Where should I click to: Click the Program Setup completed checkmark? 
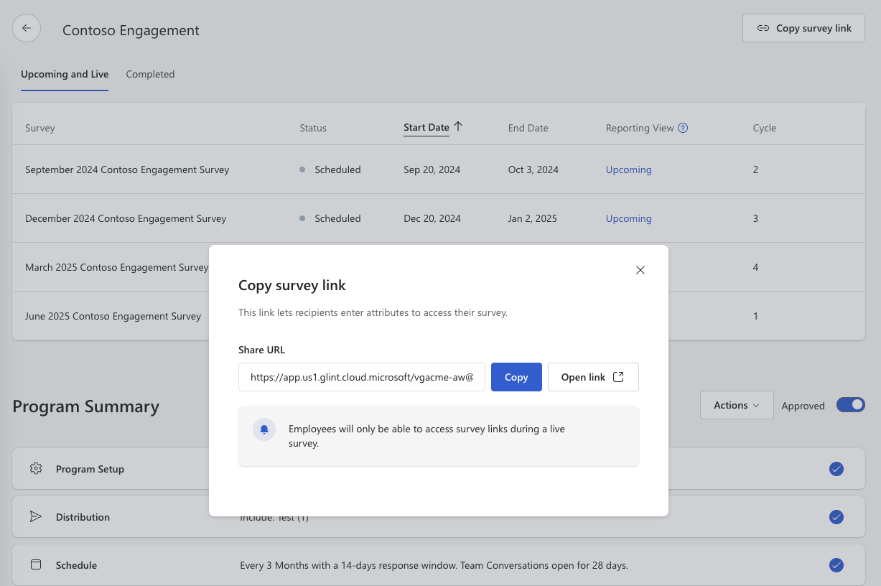tap(836, 469)
